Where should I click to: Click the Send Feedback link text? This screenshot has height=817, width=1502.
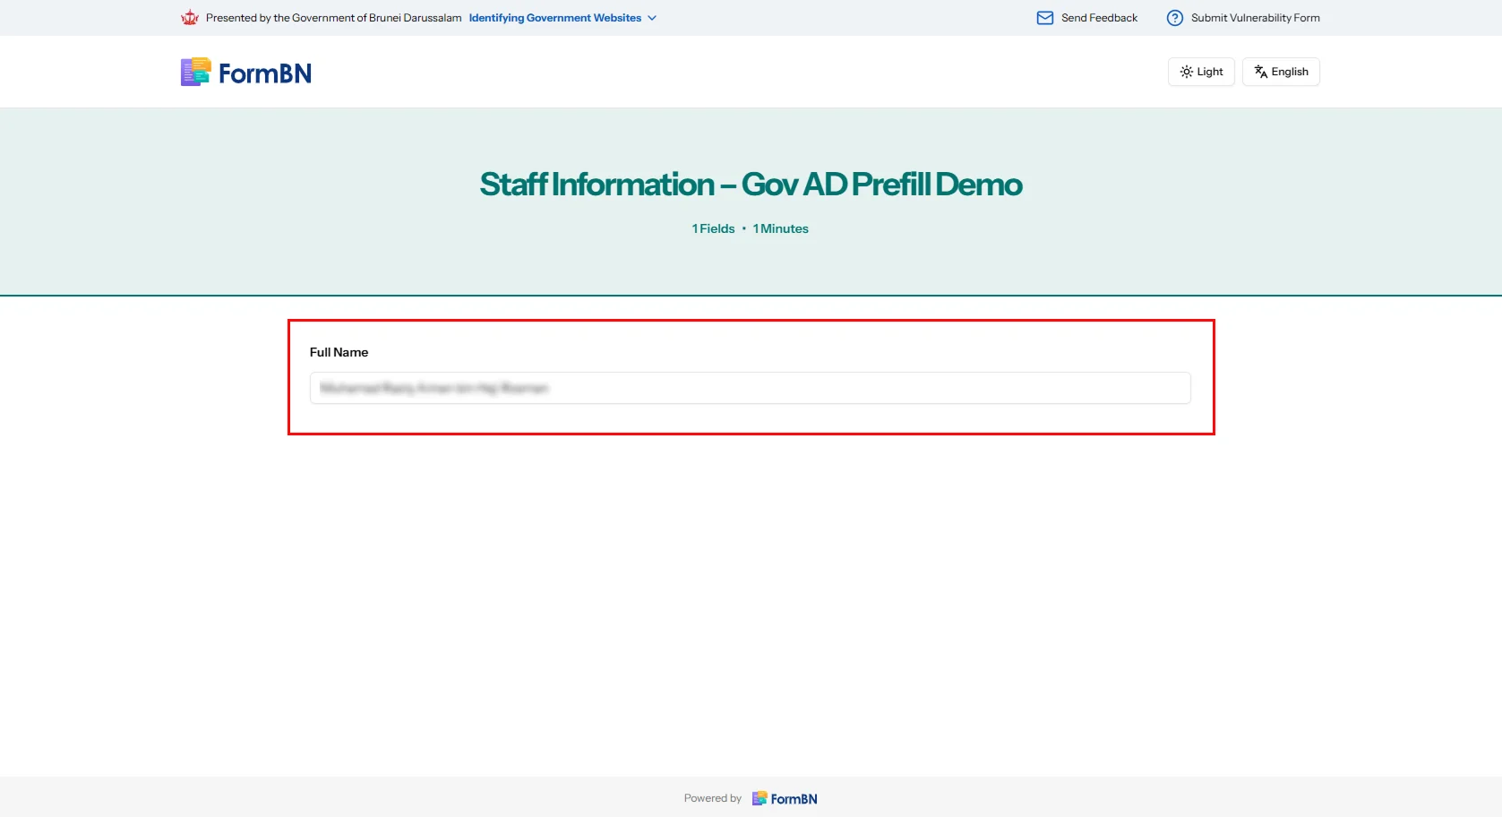click(x=1099, y=18)
